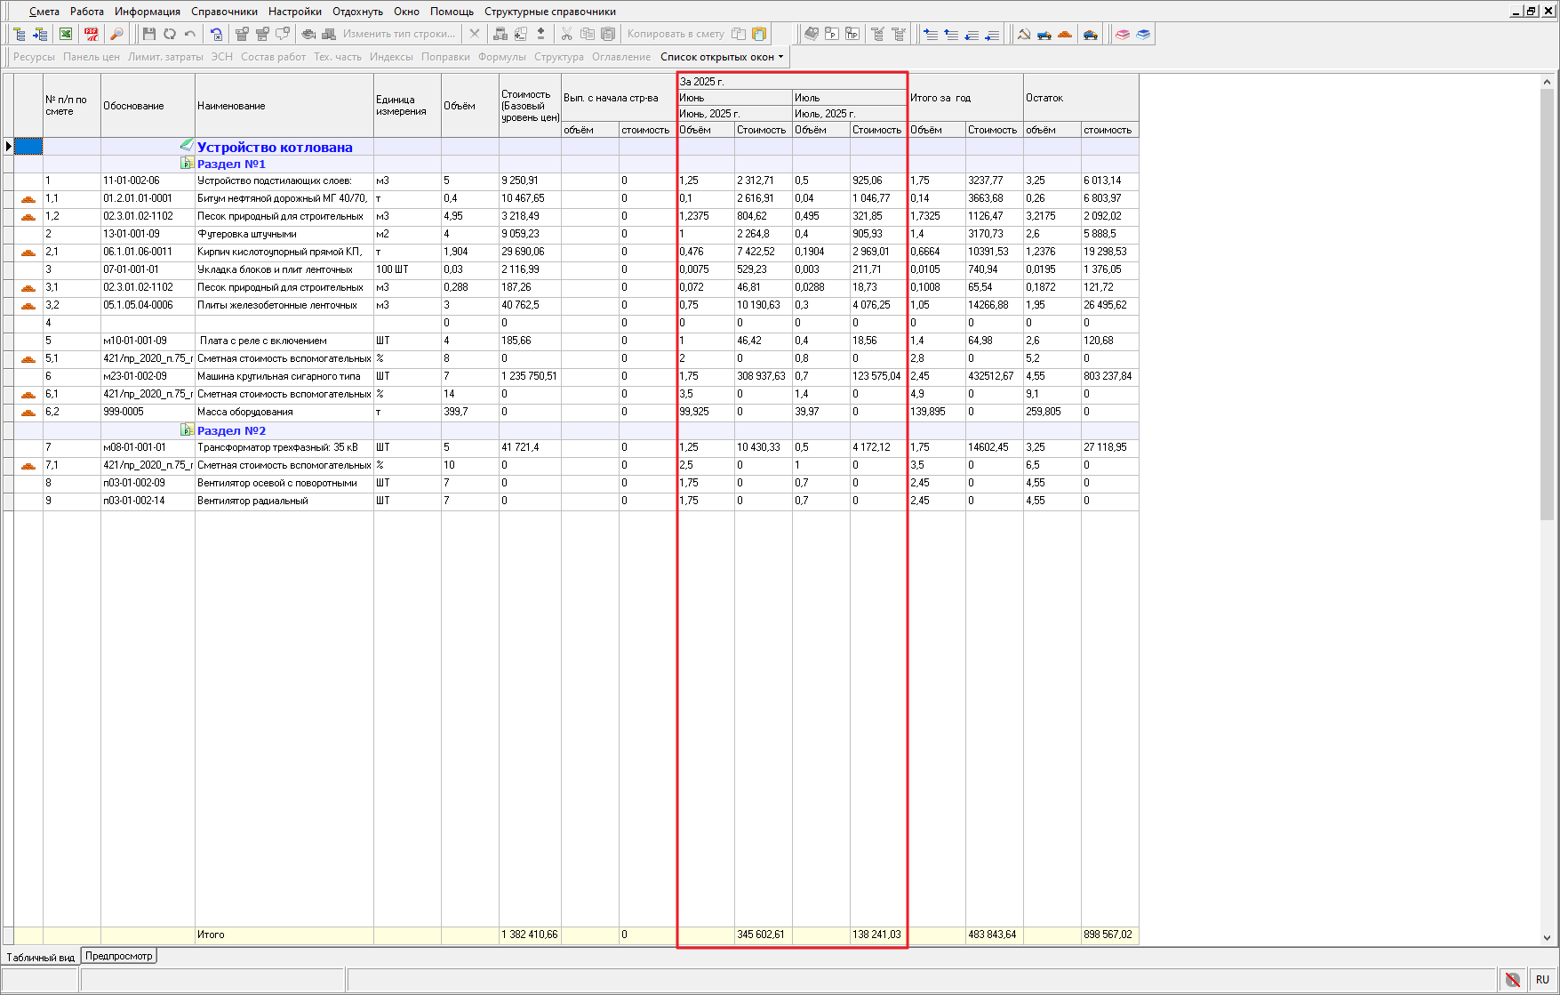
Task: Click the PDF export icon
Action: coord(92,34)
